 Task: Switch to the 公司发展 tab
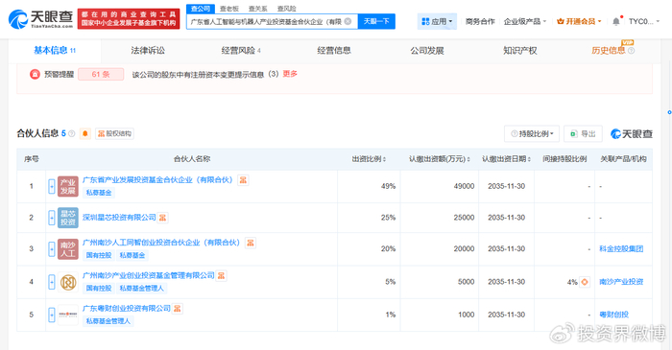coord(427,51)
